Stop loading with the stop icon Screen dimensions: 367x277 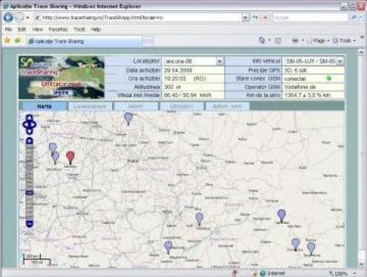(265, 18)
